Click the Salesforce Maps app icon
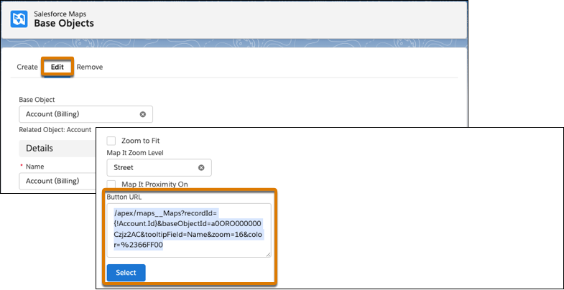The image size is (564, 290). 19,19
